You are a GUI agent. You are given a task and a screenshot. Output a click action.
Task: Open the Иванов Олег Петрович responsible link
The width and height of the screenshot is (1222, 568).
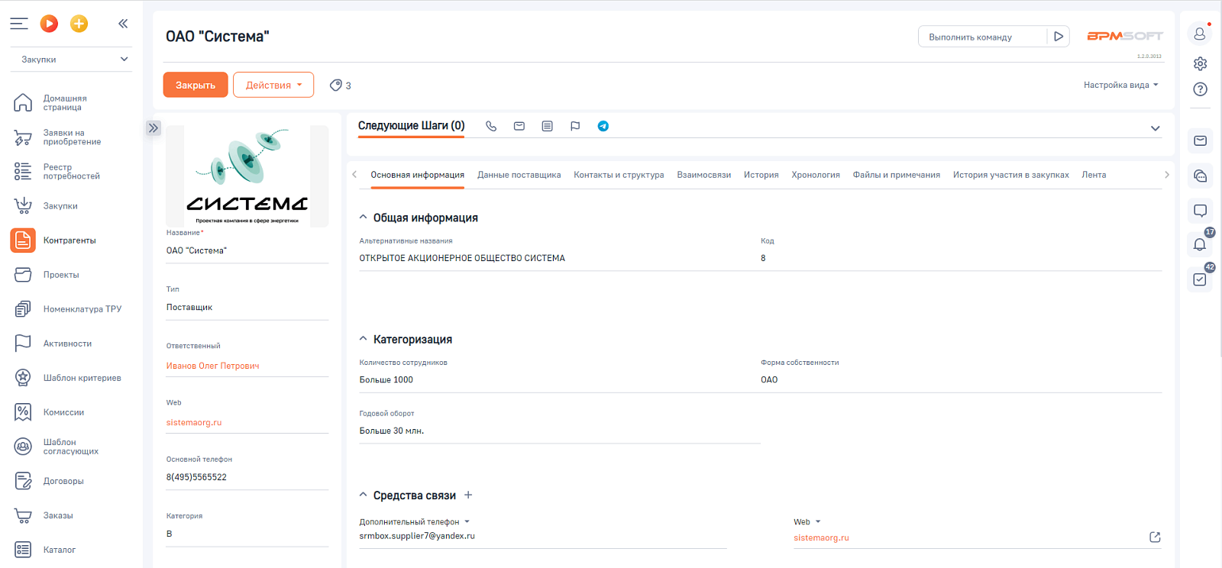pos(212,366)
